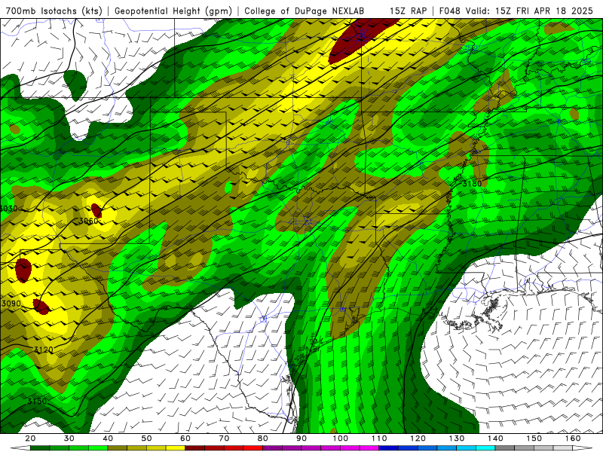Screen dimensions: 603x452
Task: Click the 110 value on the color scale
Action: pyautogui.click(x=379, y=438)
